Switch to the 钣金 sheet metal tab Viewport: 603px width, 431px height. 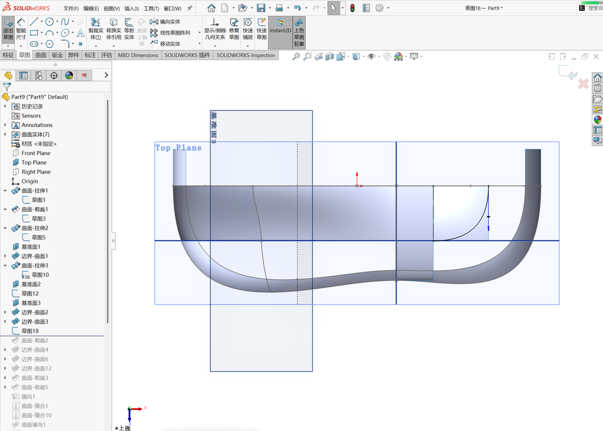tap(57, 55)
